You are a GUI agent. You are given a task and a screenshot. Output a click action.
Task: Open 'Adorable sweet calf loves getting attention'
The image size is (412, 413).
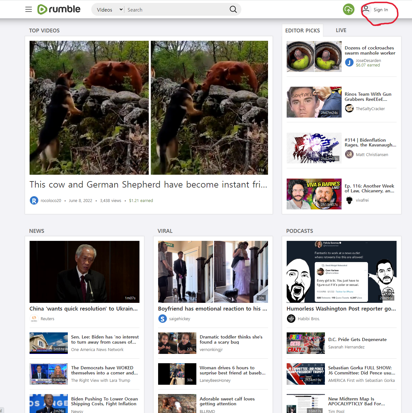[227, 401]
